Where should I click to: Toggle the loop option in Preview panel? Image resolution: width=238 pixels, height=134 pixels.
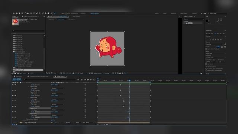tap(225, 47)
